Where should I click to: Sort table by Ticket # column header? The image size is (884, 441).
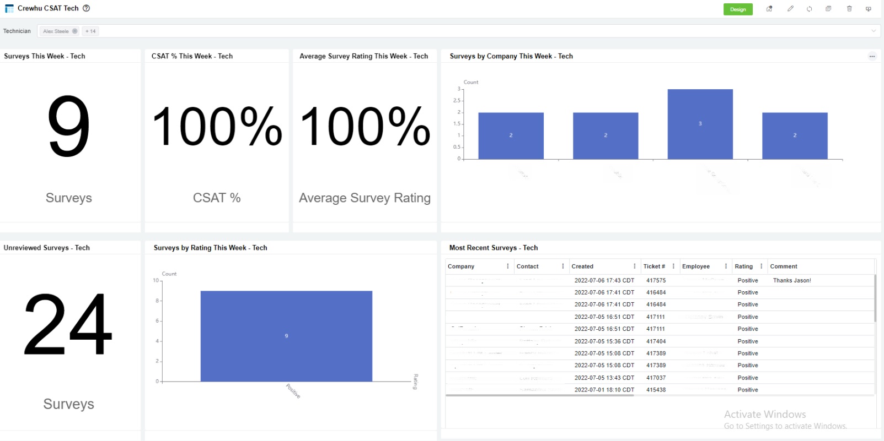click(654, 266)
